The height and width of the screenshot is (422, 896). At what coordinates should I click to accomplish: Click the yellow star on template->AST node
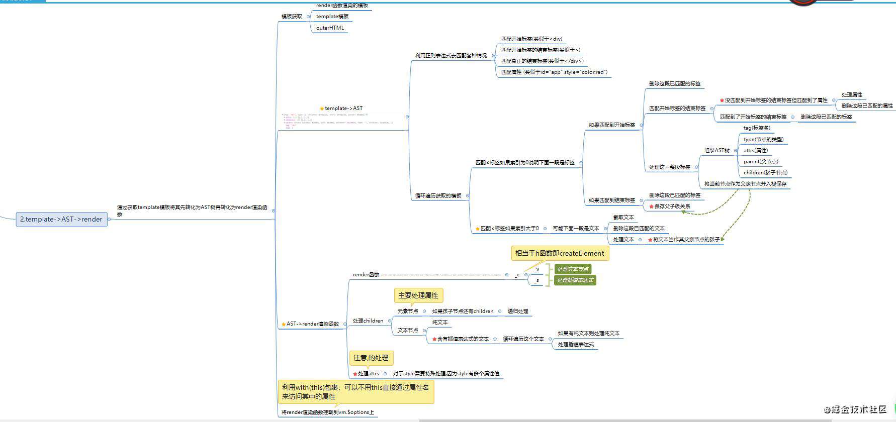(x=322, y=109)
